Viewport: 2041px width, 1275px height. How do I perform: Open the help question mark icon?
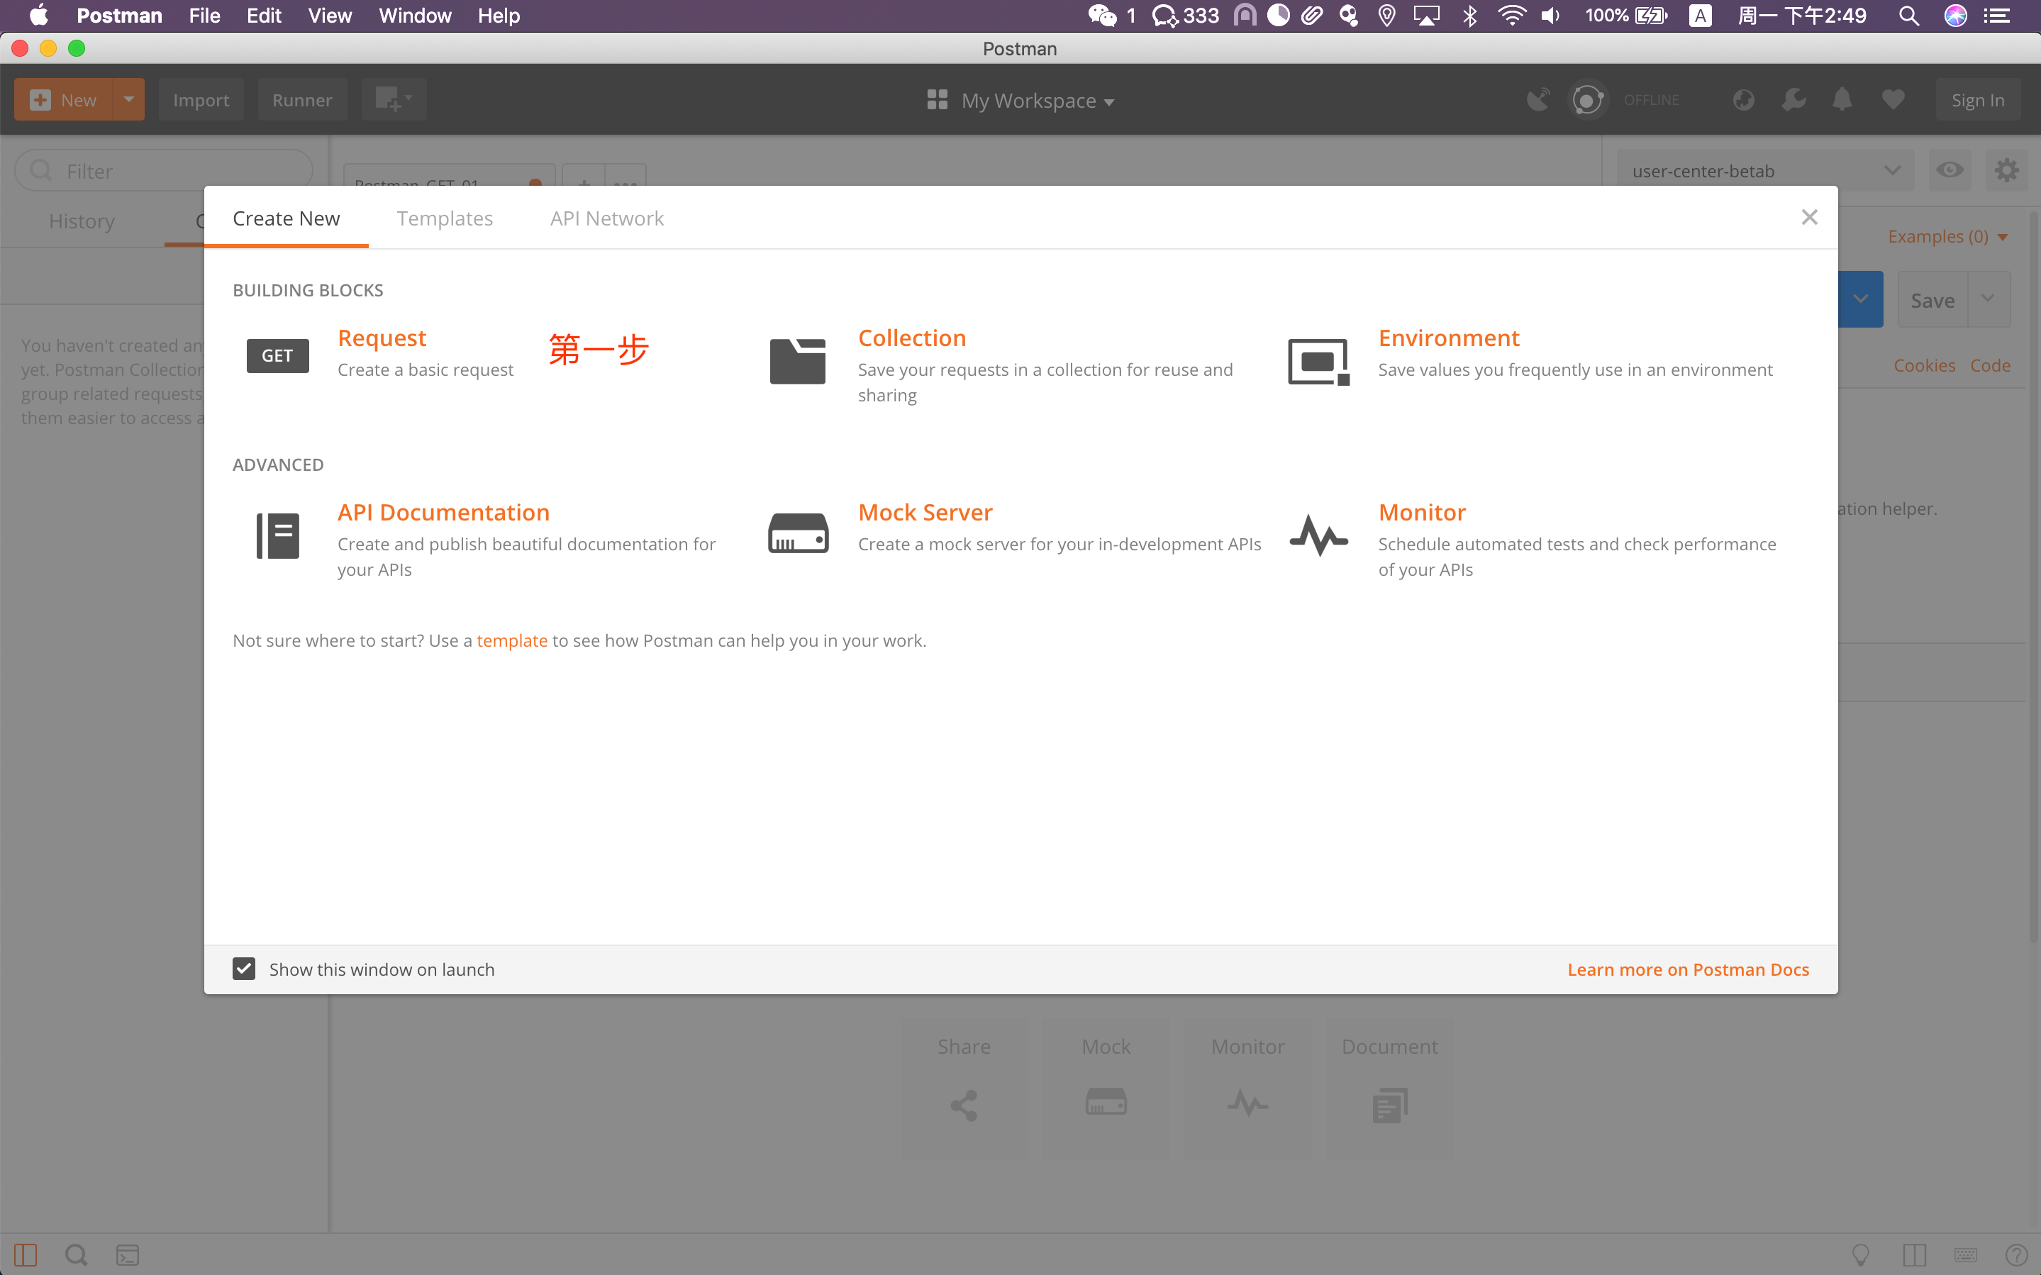tap(2017, 1254)
